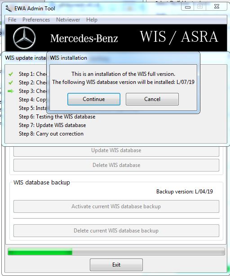230x276 pixels.
Task: Click the 'Step 5: Insta' step row
Action: click(x=33, y=108)
